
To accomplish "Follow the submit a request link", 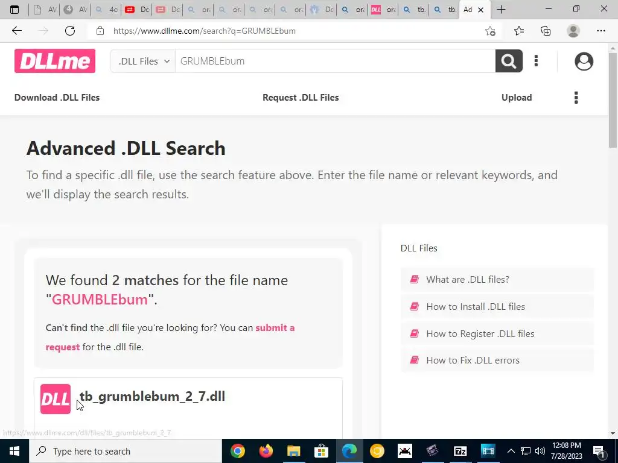I will point(275,328).
